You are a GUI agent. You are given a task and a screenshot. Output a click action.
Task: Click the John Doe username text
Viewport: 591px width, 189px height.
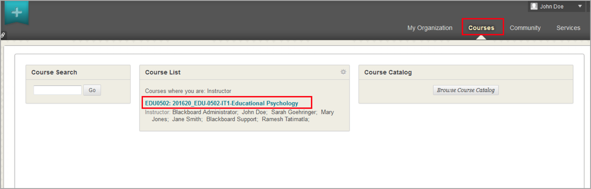tap(551, 7)
